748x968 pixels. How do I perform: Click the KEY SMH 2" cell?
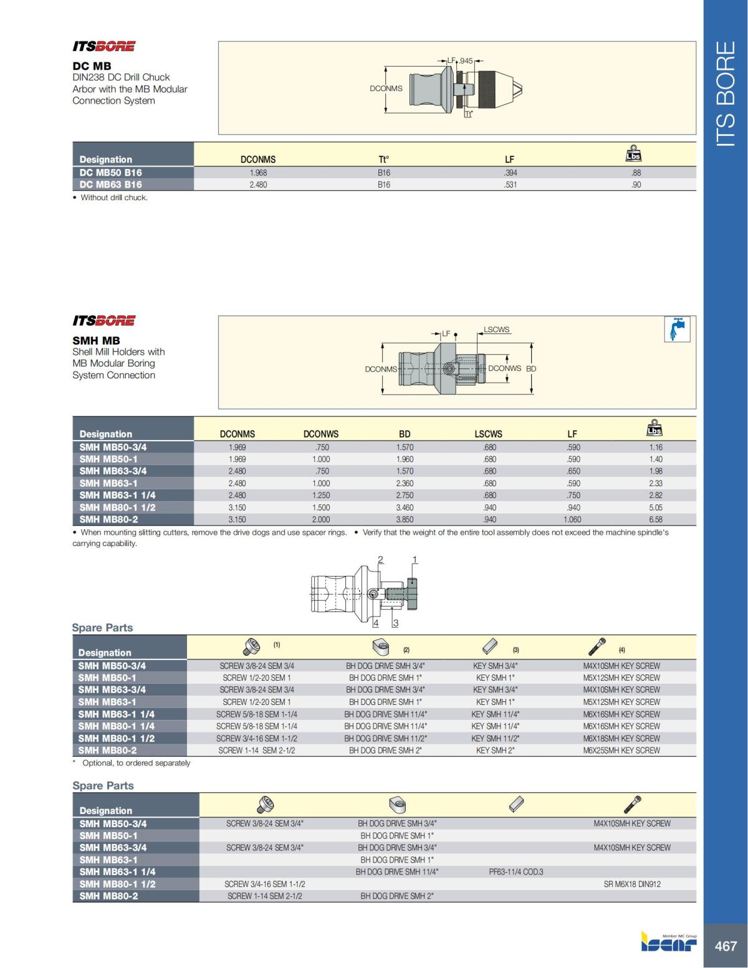point(496,750)
